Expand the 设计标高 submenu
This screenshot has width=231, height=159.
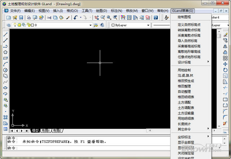(x=191, y=62)
